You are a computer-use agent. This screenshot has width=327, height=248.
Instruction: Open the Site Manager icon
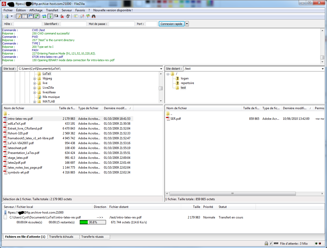pos(6,16)
